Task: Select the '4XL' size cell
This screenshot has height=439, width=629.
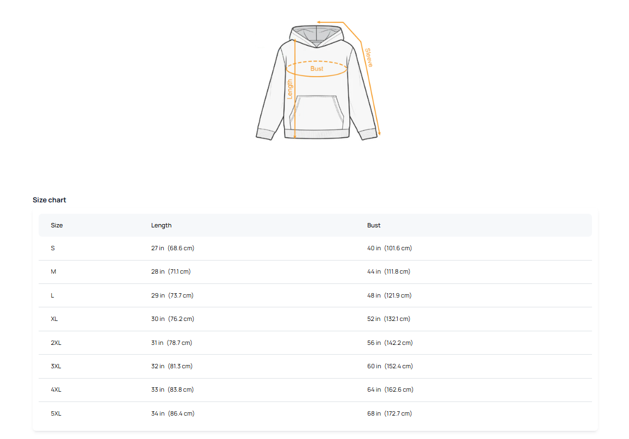Action: (55, 389)
